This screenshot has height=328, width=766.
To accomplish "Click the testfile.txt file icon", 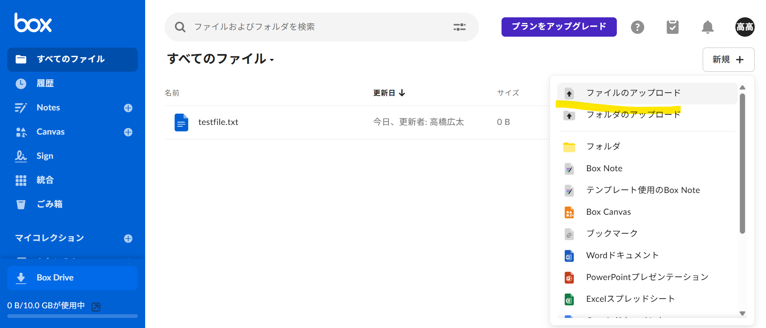I will point(181,122).
